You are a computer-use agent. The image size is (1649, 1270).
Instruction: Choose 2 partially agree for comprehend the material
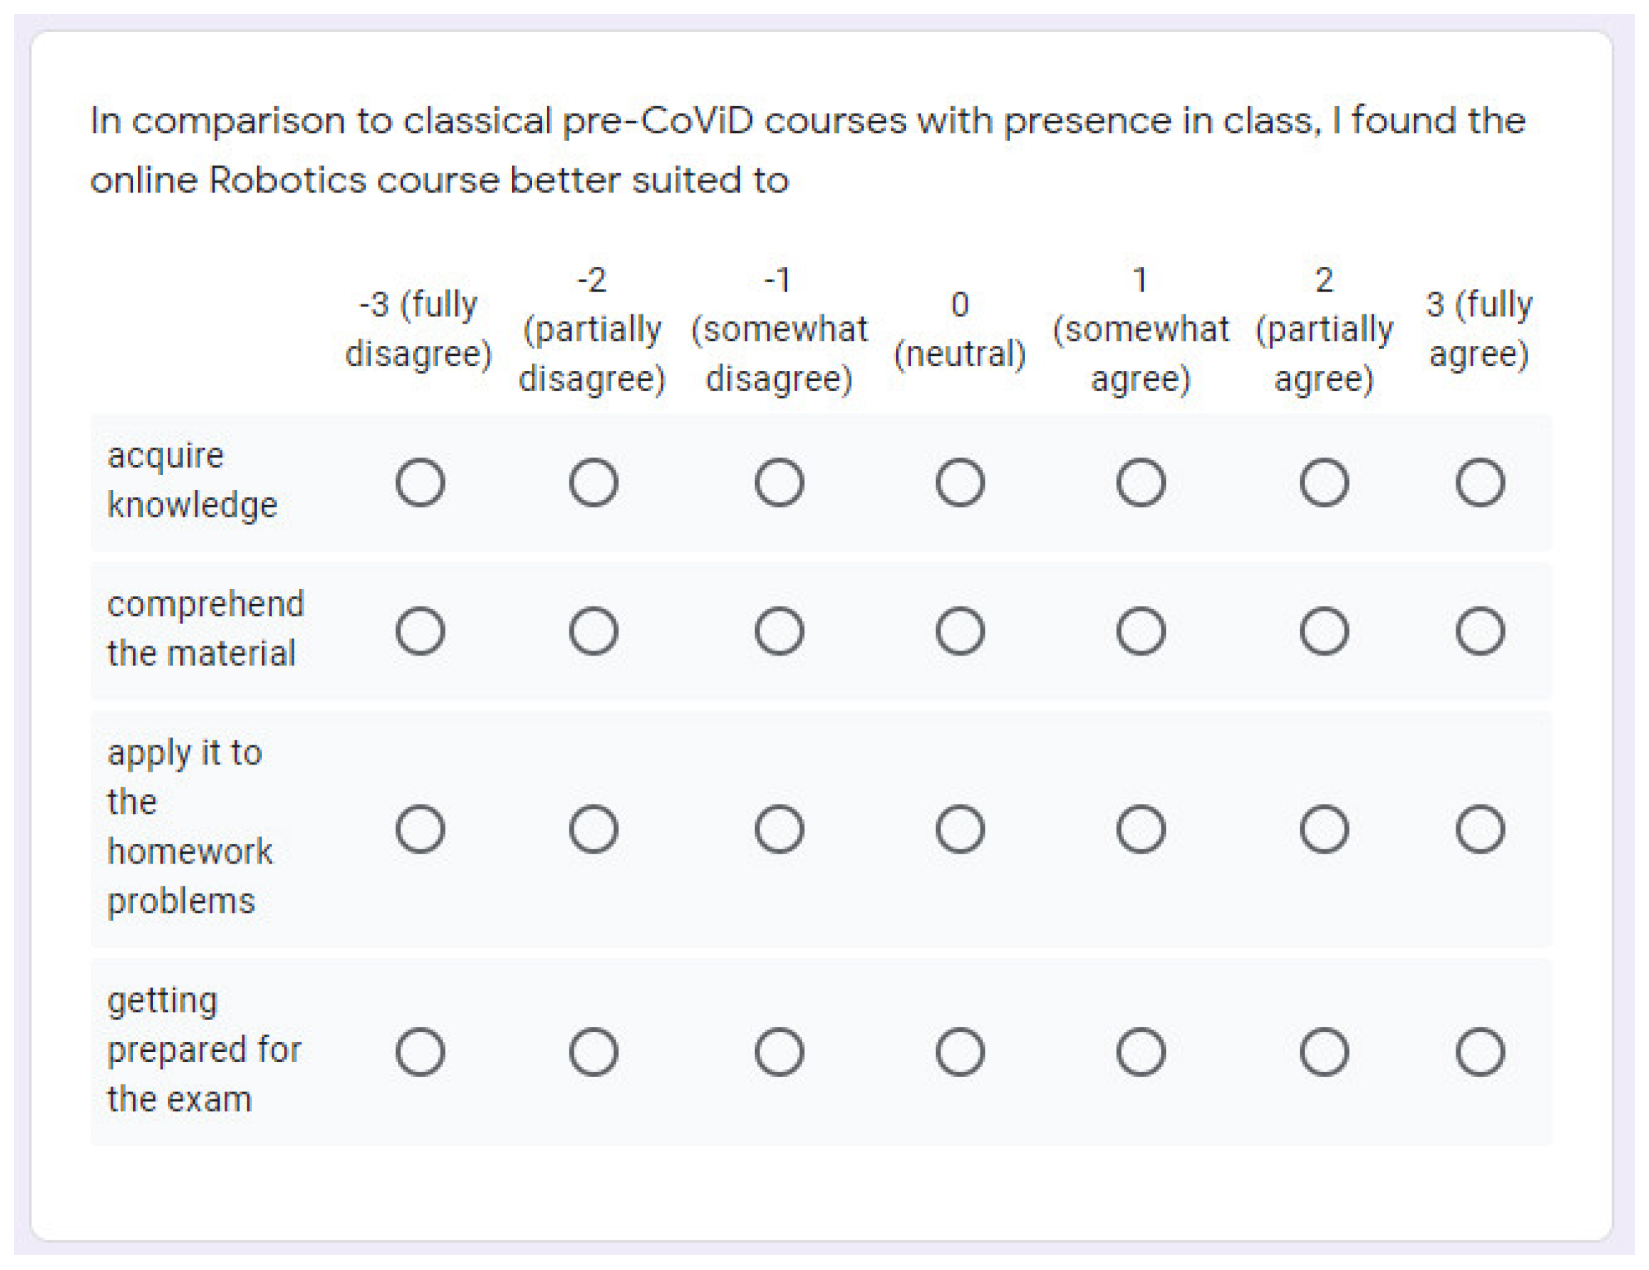tap(1324, 631)
